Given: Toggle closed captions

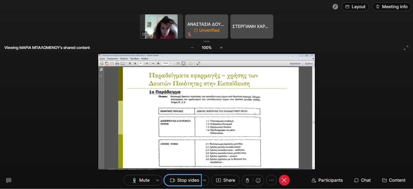Looking at the screenshot, I should click(9, 180).
